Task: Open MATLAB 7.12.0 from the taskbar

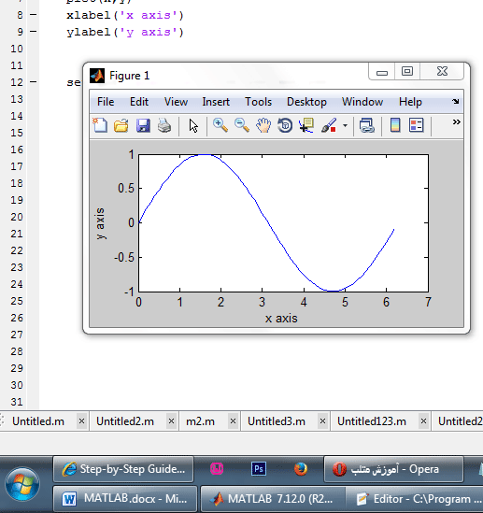Action: 273,499
